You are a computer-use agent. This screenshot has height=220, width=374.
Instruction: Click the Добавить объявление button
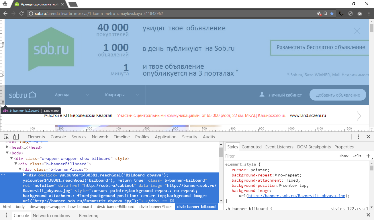point(338,95)
